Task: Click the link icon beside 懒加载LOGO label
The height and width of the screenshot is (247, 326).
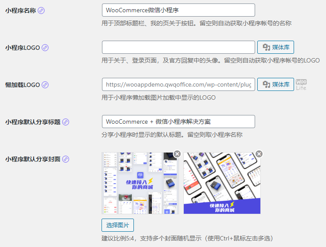Action: point(45,85)
